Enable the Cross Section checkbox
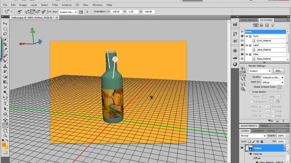This screenshot has width=291, height=163. pyautogui.click(x=251, y=92)
